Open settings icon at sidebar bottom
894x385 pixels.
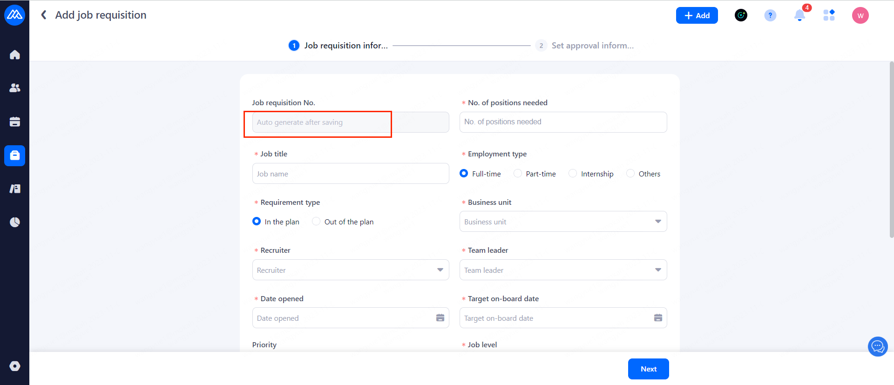(x=15, y=366)
